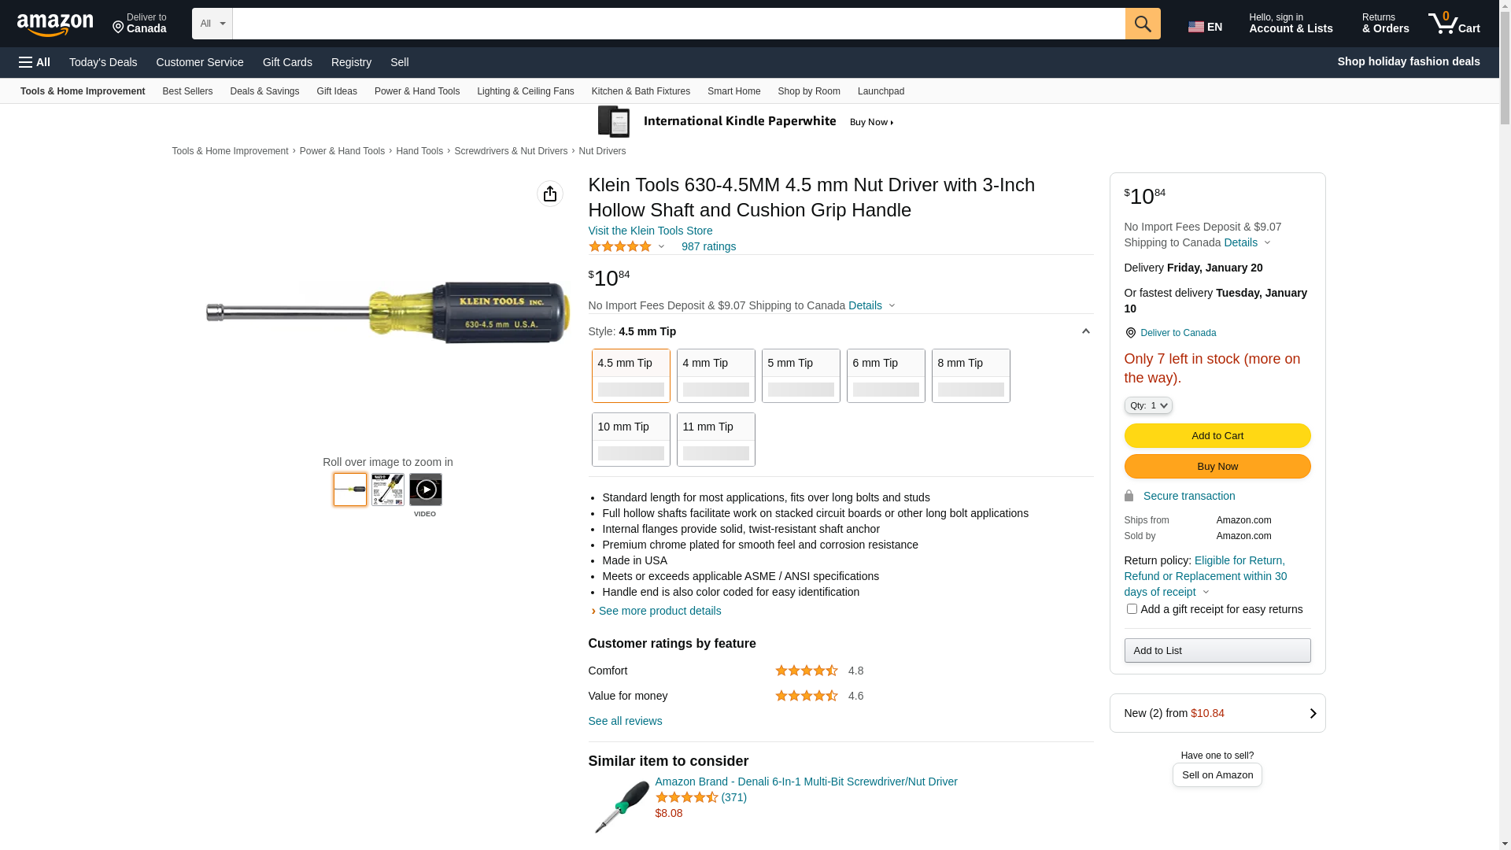Play the product video thumbnail

point(425,490)
